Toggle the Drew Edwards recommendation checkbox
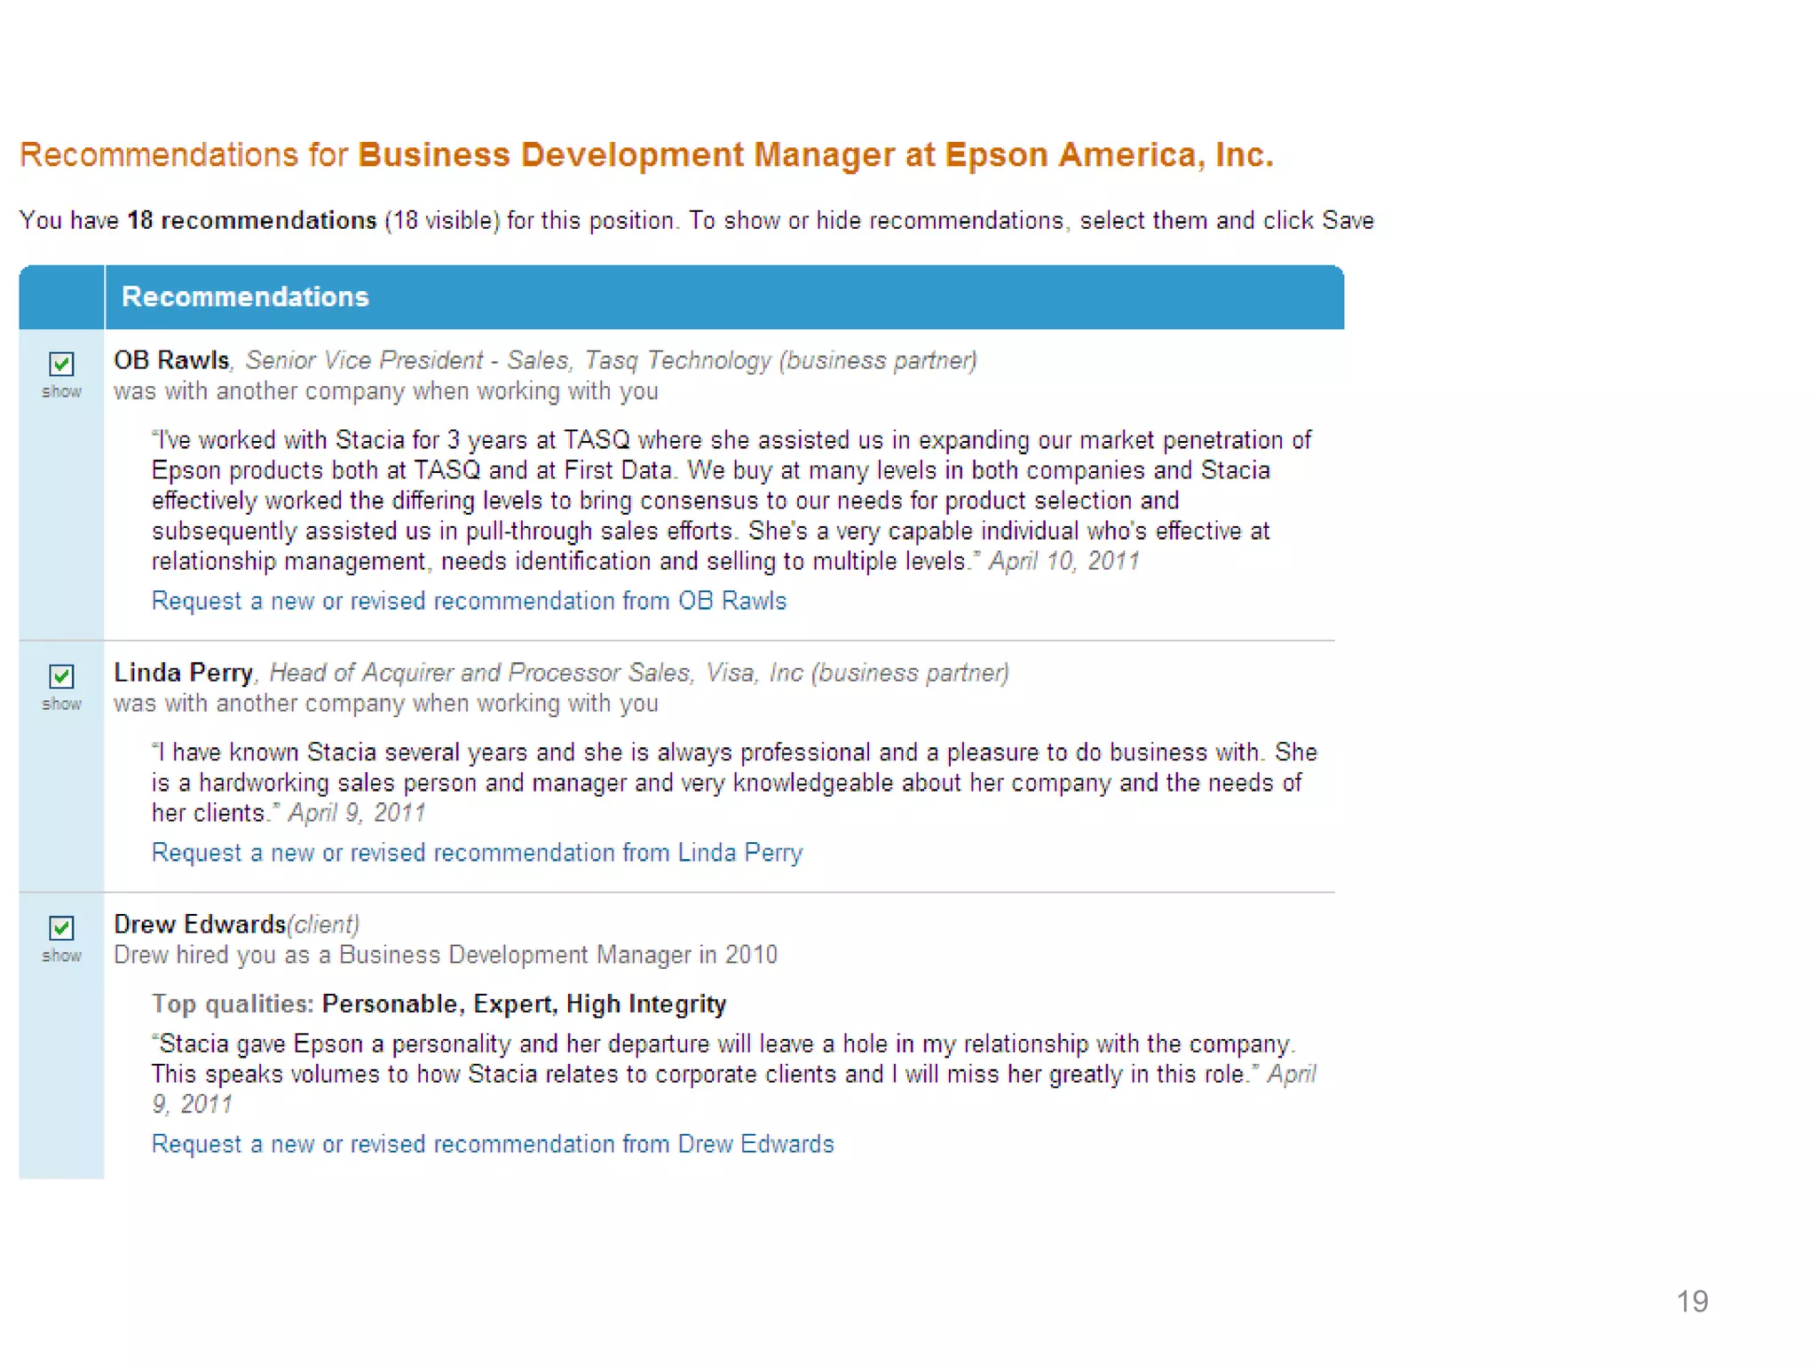The image size is (1818, 1363). pos(61,928)
